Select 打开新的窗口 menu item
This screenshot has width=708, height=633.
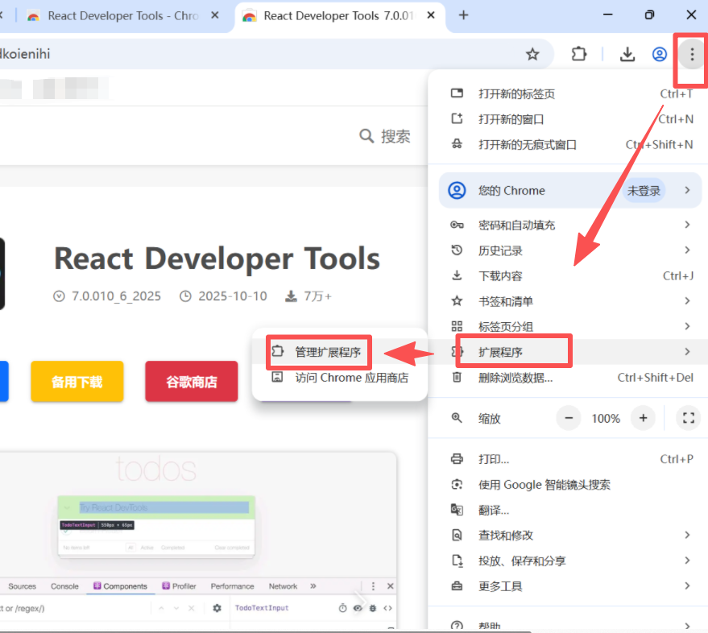pos(569,119)
